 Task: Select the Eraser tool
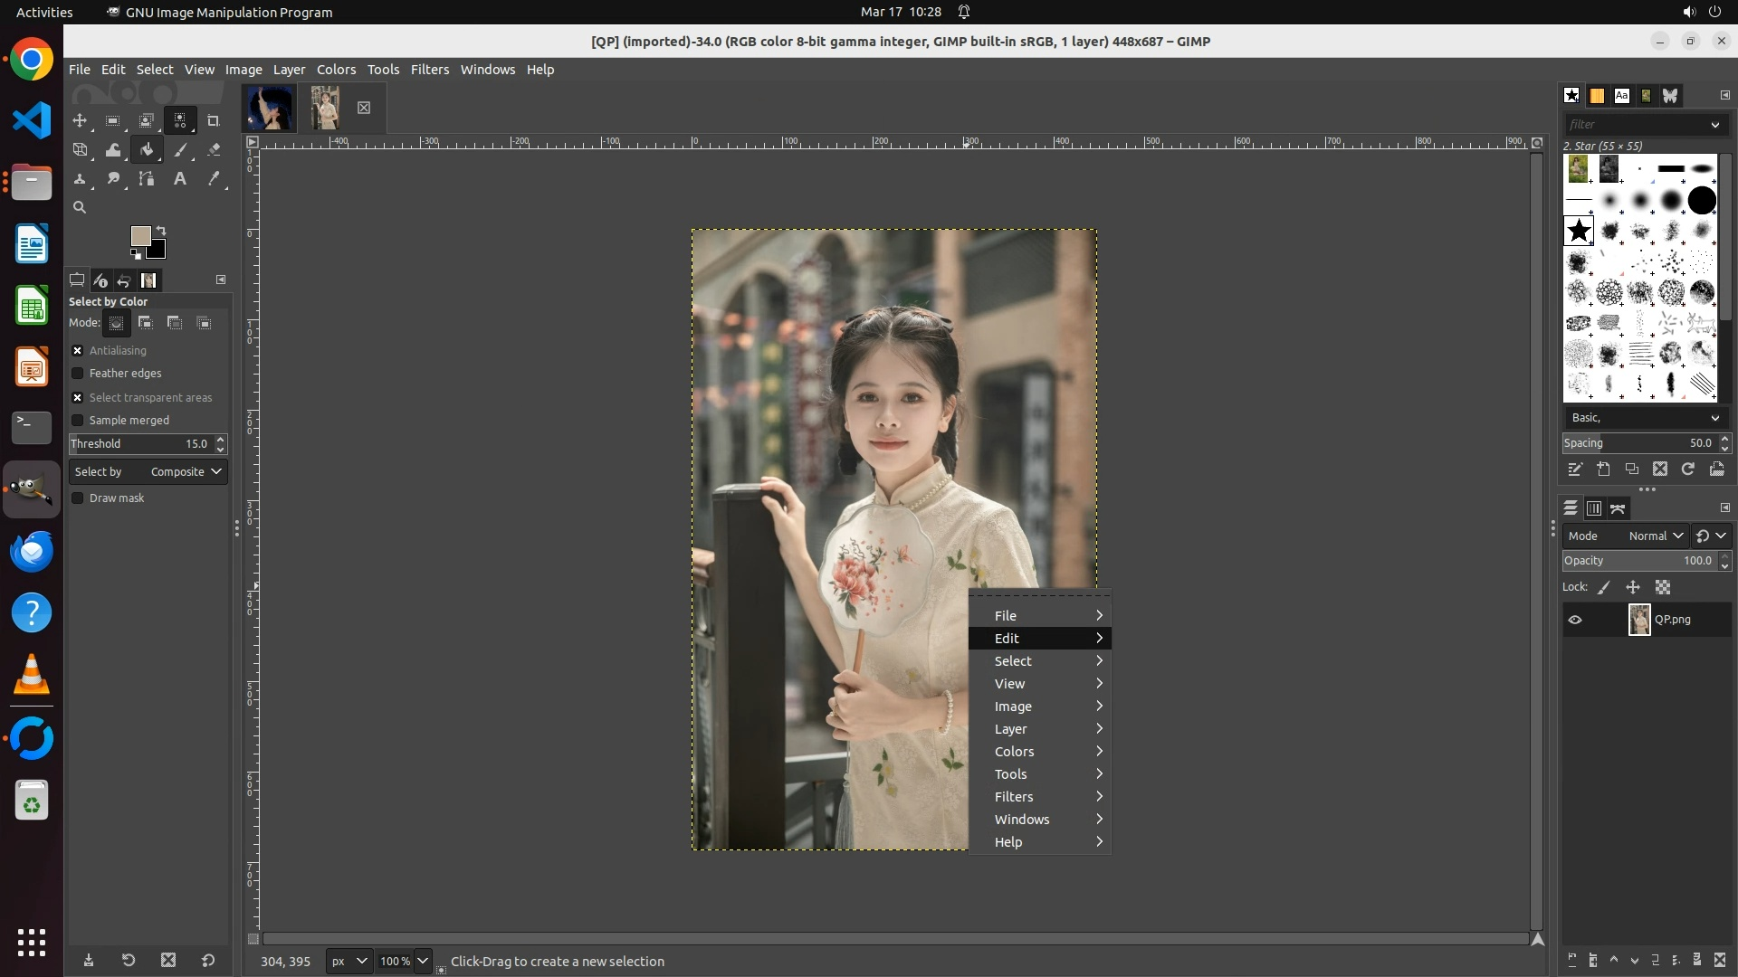pyautogui.click(x=214, y=150)
